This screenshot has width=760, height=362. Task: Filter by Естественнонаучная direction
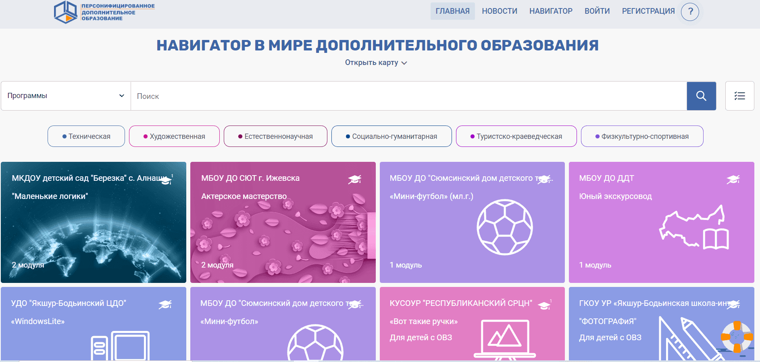pyautogui.click(x=275, y=136)
